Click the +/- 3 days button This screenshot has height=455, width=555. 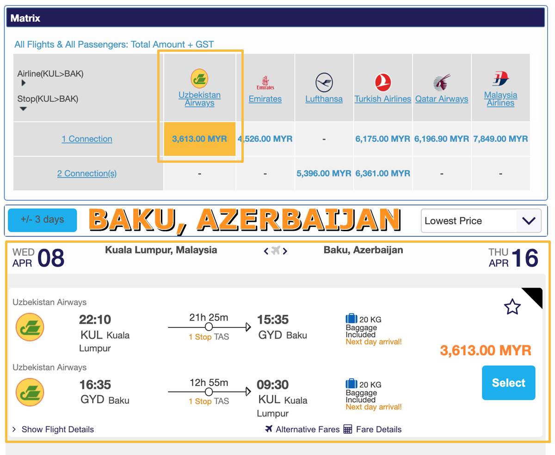43,220
